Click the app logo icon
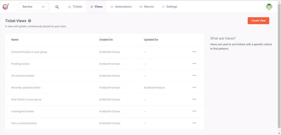Viewport: 281px width, 135px height. tap(6, 6)
